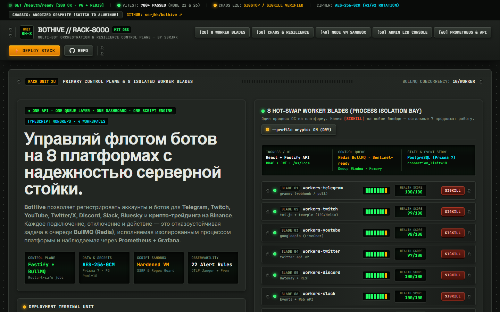Screen dimensions: 500x312
Task: Jump to [6U] Prometheus & API
Action: (462, 32)
